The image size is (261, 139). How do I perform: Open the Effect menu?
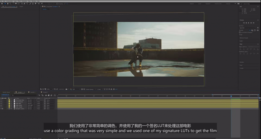(19, 1)
